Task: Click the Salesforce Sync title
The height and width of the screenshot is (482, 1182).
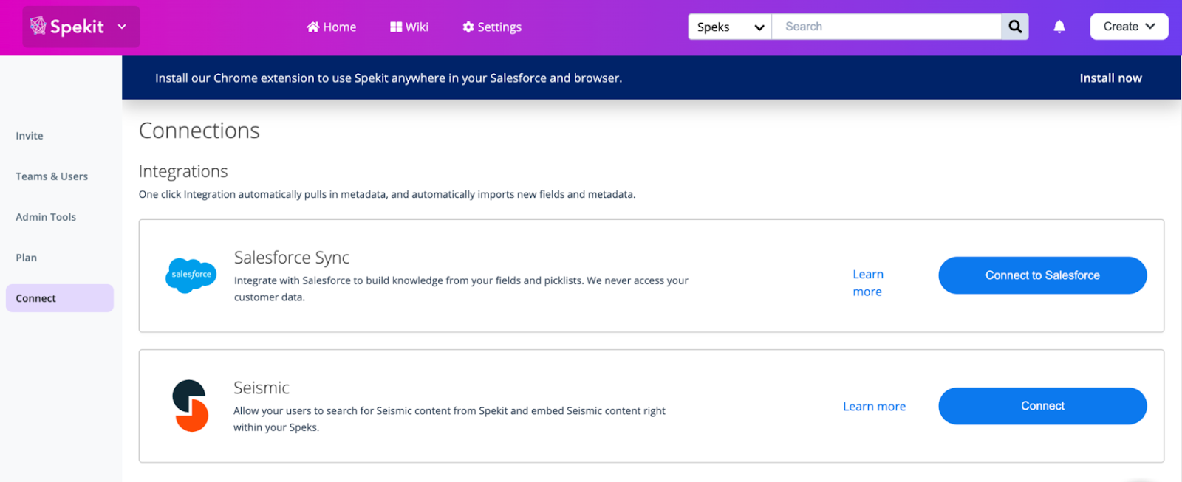Action: 292,258
